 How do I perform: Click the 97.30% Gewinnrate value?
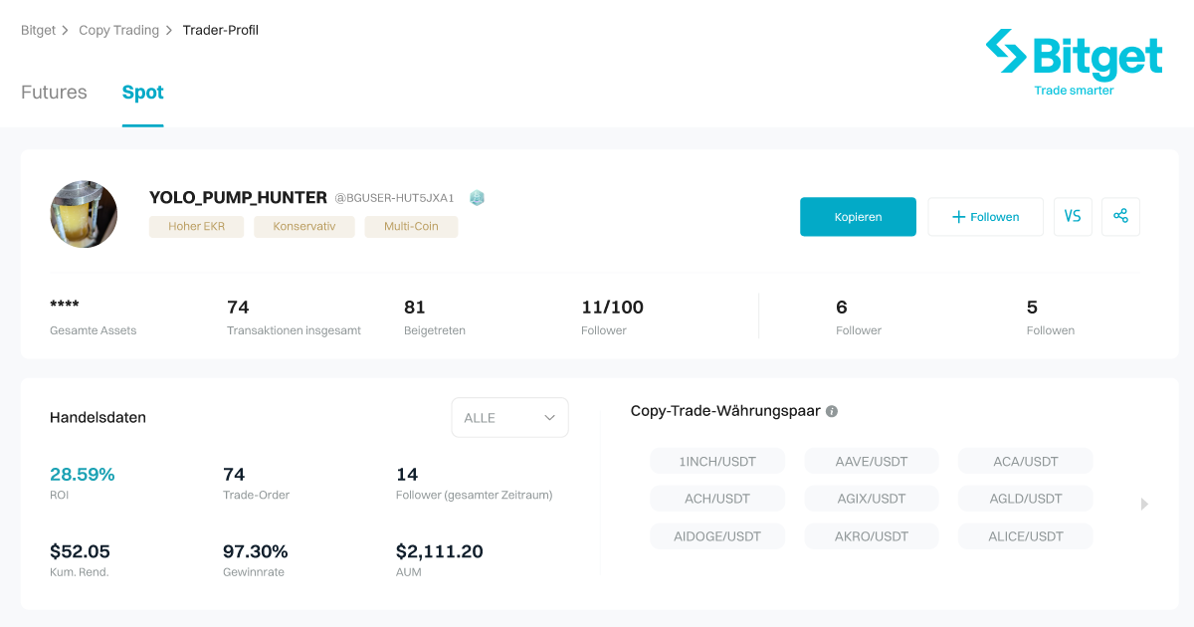[256, 551]
